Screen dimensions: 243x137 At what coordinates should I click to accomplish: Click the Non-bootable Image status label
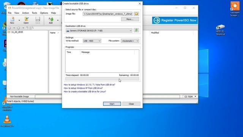pyautogui.click(x=19, y=96)
